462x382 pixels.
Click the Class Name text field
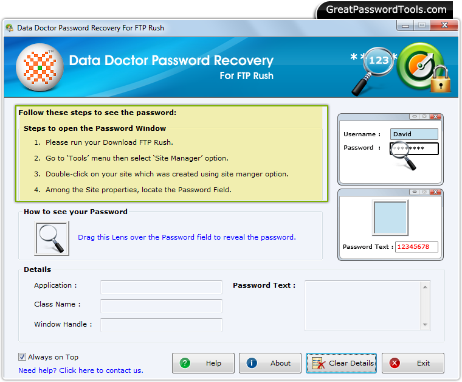tap(161, 306)
